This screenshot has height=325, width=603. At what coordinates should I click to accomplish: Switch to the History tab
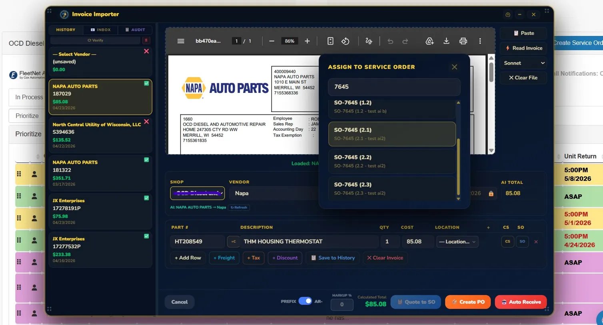point(66,30)
